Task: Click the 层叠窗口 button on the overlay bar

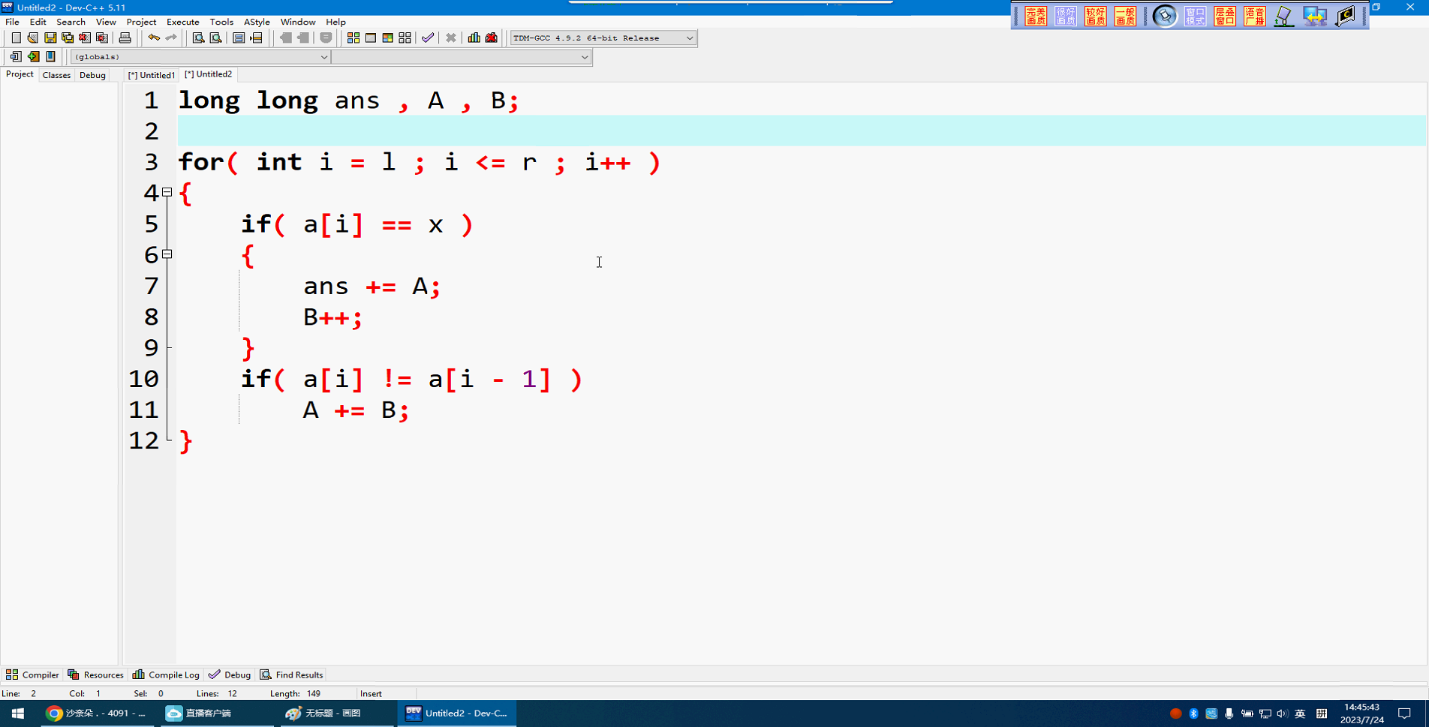Action: (x=1225, y=16)
